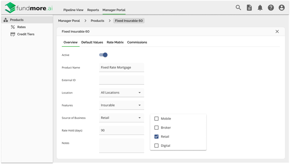The height and width of the screenshot is (164, 290).
Task: Check the Broker checkbox
Action: [156, 128]
